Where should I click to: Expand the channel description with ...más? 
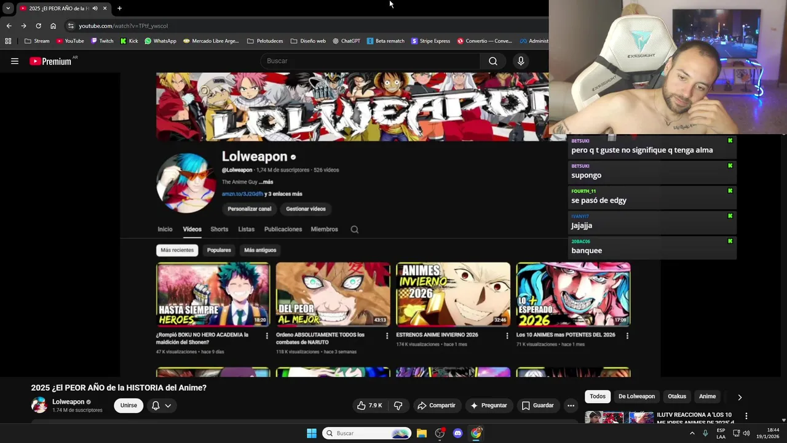pos(266,182)
